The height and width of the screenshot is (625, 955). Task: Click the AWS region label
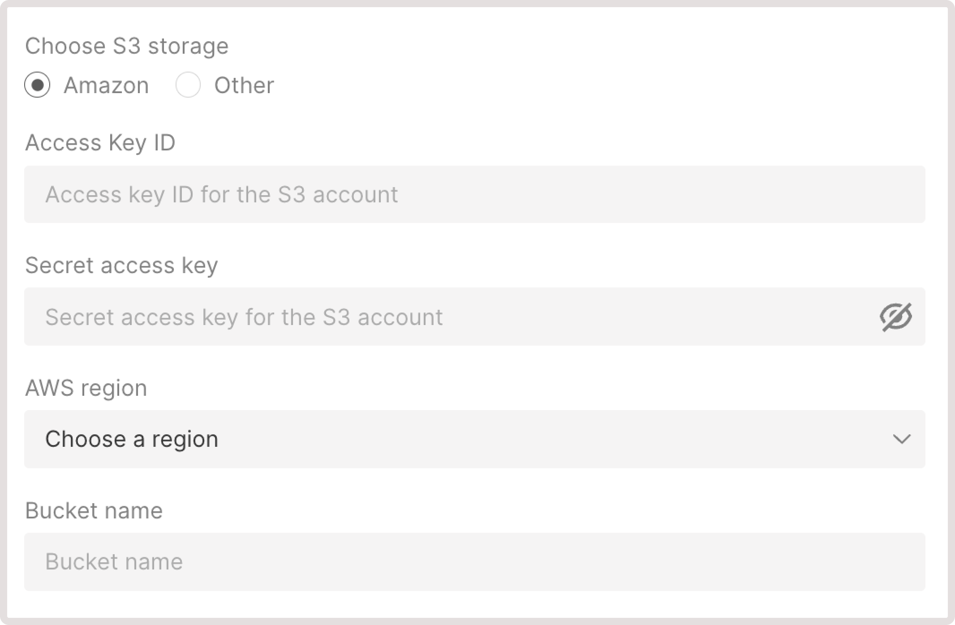[x=86, y=388]
